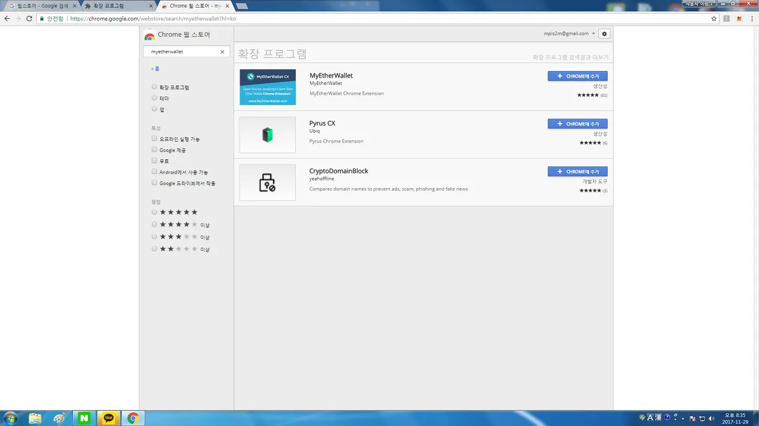Close the Google 검색 tab
The width and height of the screenshot is (759, 426).
[74, 6]
